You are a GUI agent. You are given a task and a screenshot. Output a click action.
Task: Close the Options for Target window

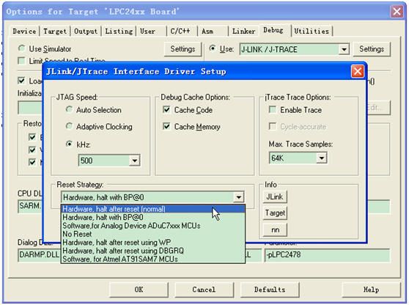pyautogui.click(x=397, y=12)
